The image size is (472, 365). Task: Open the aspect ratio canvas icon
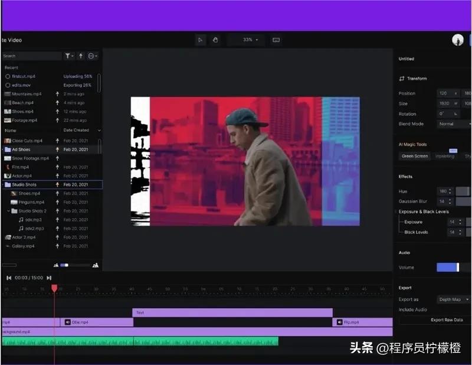click(x=275, y=40)
